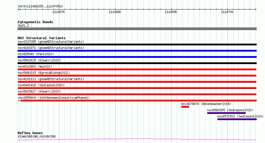
Task: Open variant nsv5862429 (Almarri2020) label
Action: [39, 60]
